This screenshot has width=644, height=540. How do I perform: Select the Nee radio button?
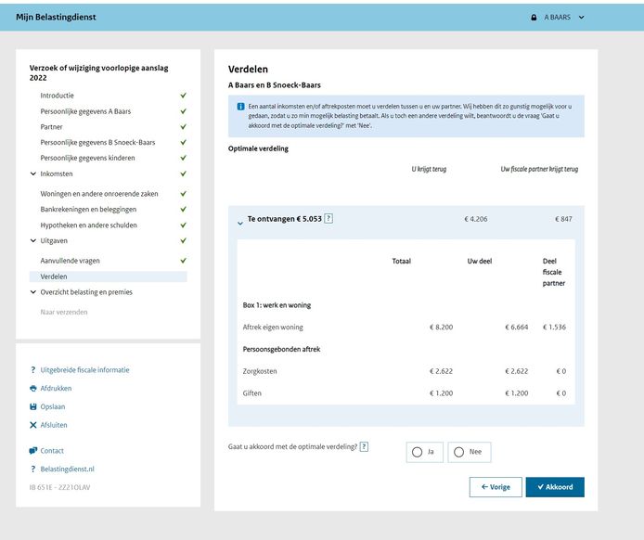click(x=458, y=452)
